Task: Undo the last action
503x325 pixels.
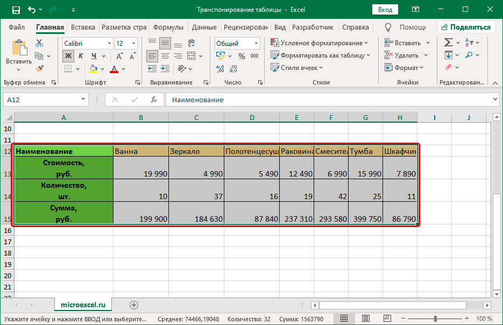Action: pos(31,10)
